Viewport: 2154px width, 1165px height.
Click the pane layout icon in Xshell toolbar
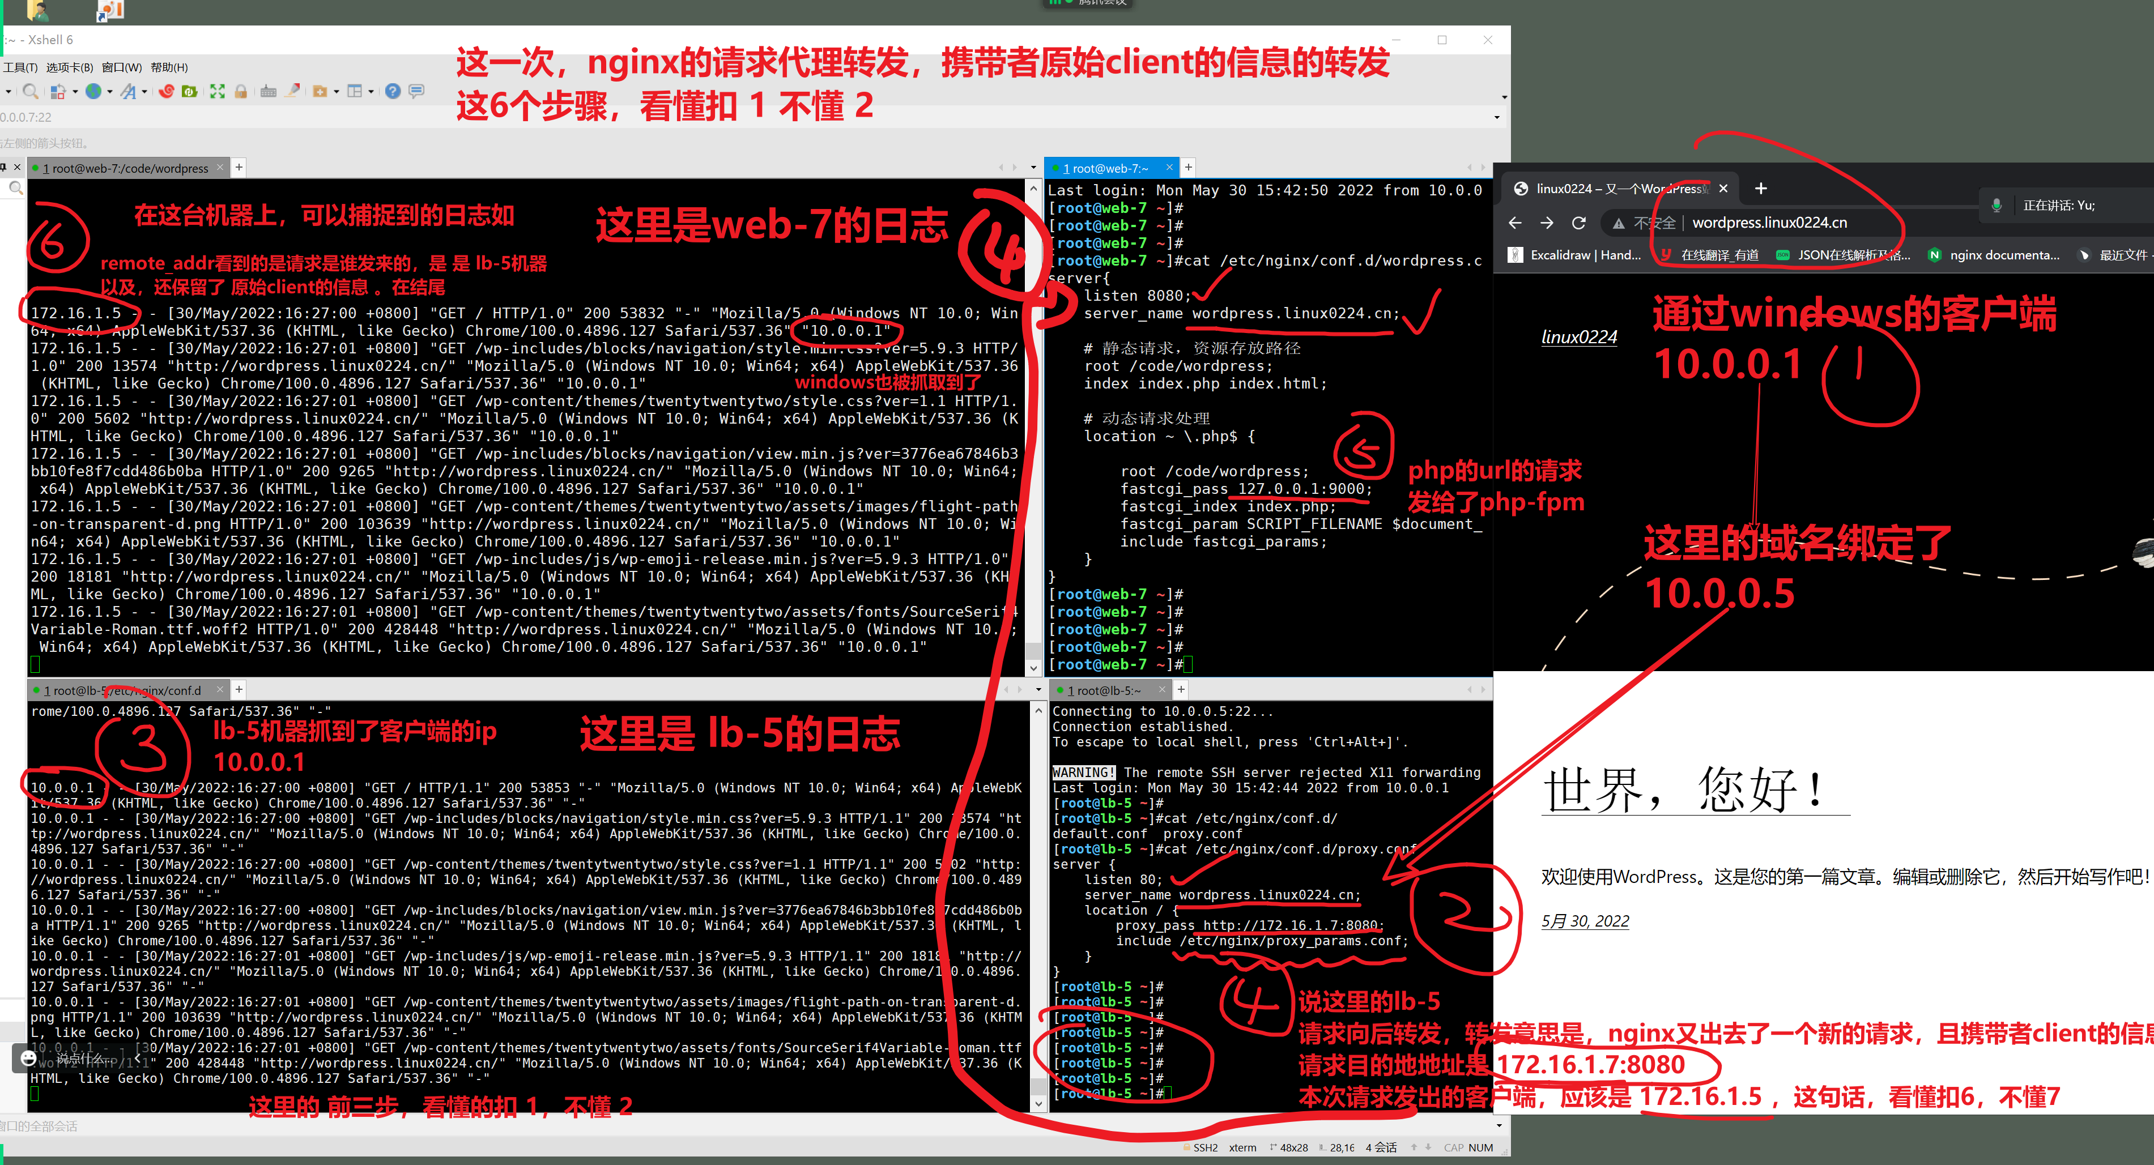click(x=355, y=91)
